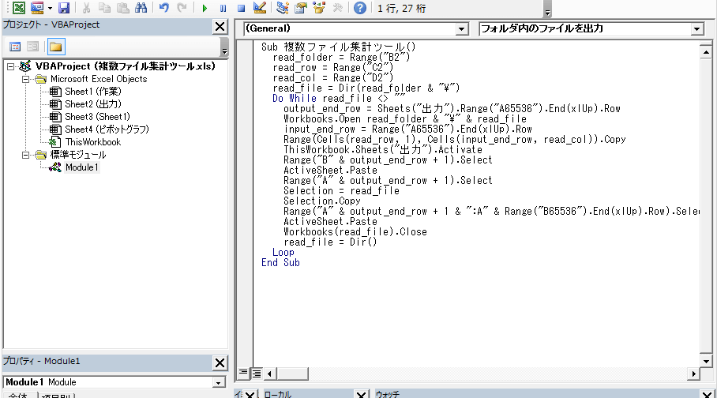The width and height of the screenshot is (717, 398).
Task: Close the ウォッチ window pane
Action: coord(708,394)
